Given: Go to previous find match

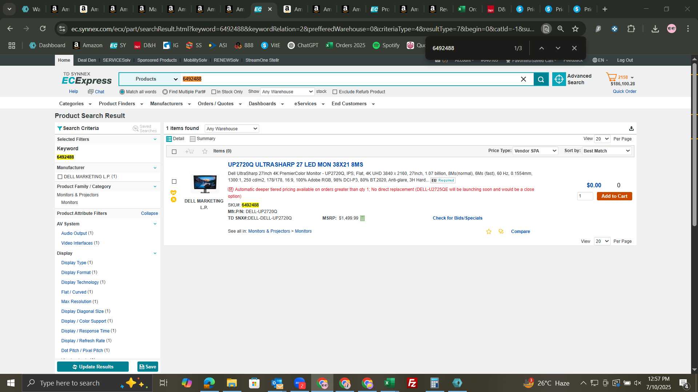Looking at the screenshot, I should pos(542,48).
